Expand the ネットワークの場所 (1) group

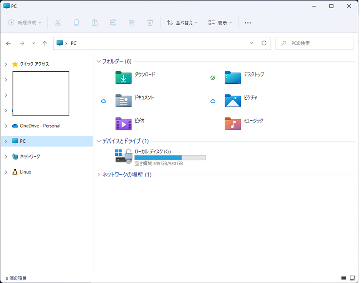(99, 175)
